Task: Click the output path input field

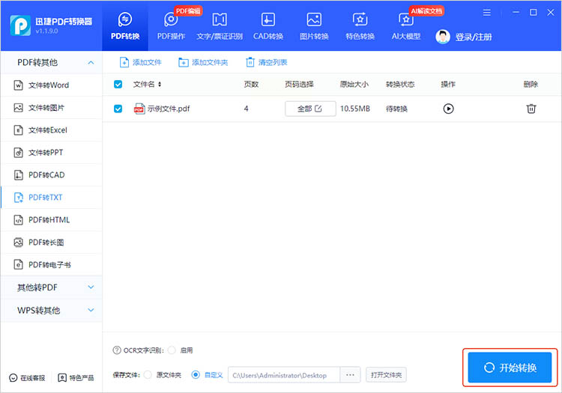Action: pyautogui.click(x=283, y=374)
